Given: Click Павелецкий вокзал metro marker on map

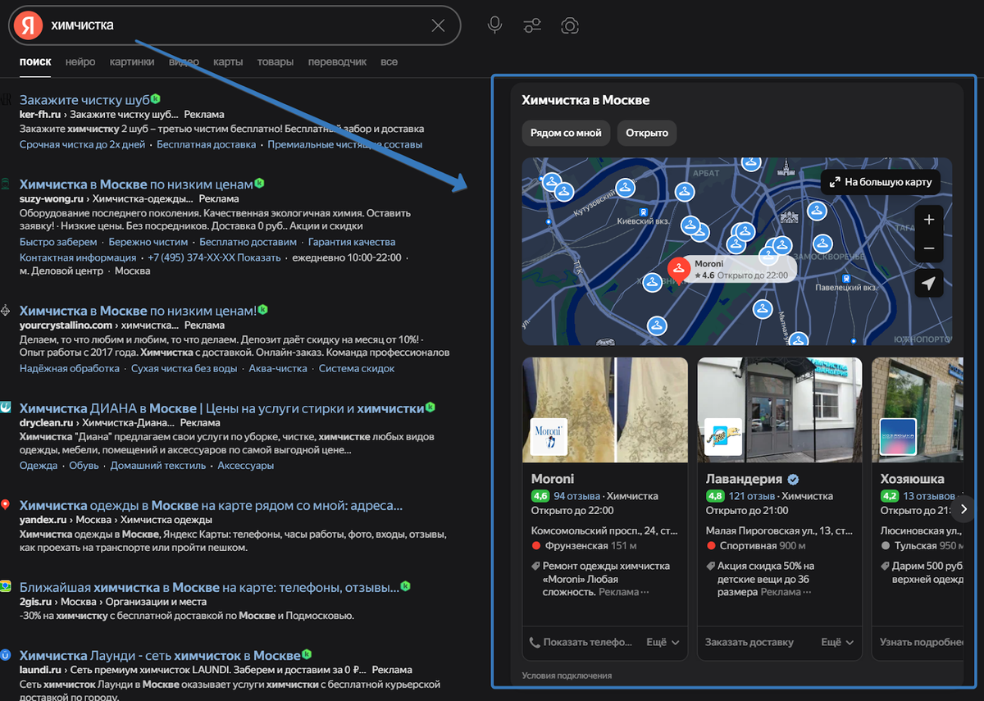Looking at the screenshot, I should tap(847, 279).
